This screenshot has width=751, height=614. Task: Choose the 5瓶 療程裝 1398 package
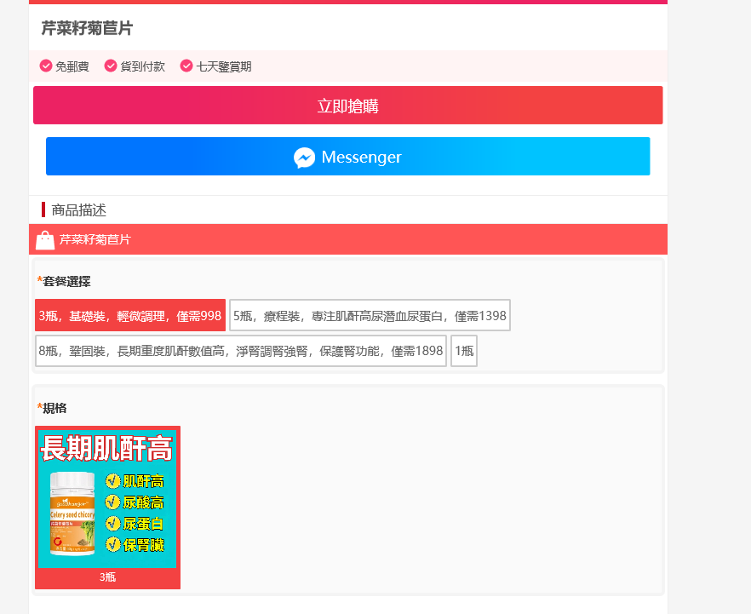tap(370, 316)
